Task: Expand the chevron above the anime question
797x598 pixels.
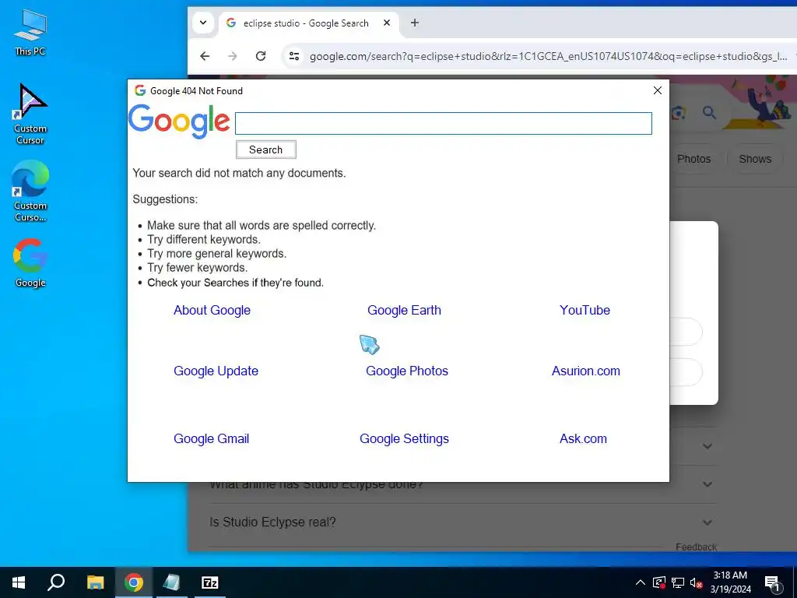Action: pyautogui.click(x=707, y=446)
